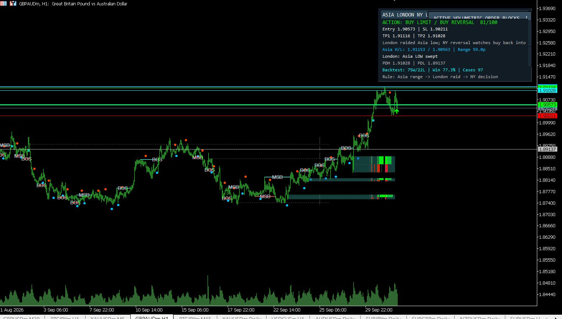Image resolution: width=562 pixels, height=319 pixels.
Task: Click the tallest volume bar in histogram
Action: click(208, 290)
